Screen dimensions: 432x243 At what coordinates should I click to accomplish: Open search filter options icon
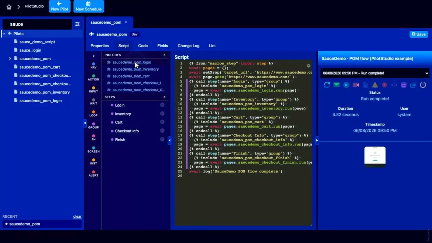point(77,24)
